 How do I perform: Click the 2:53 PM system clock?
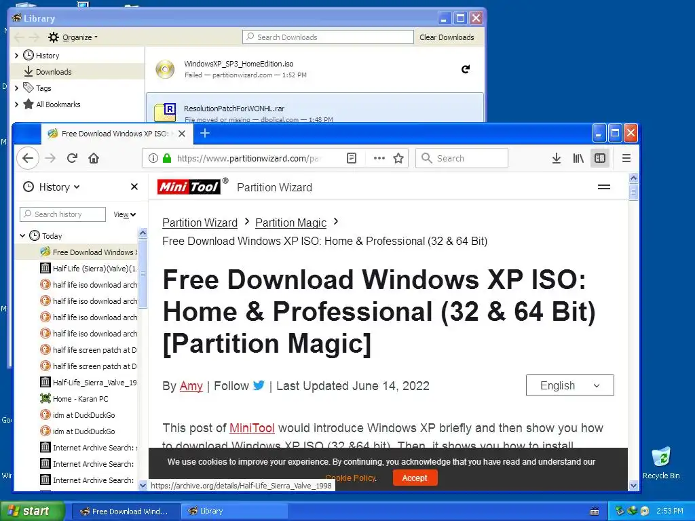tap(670, 511)
